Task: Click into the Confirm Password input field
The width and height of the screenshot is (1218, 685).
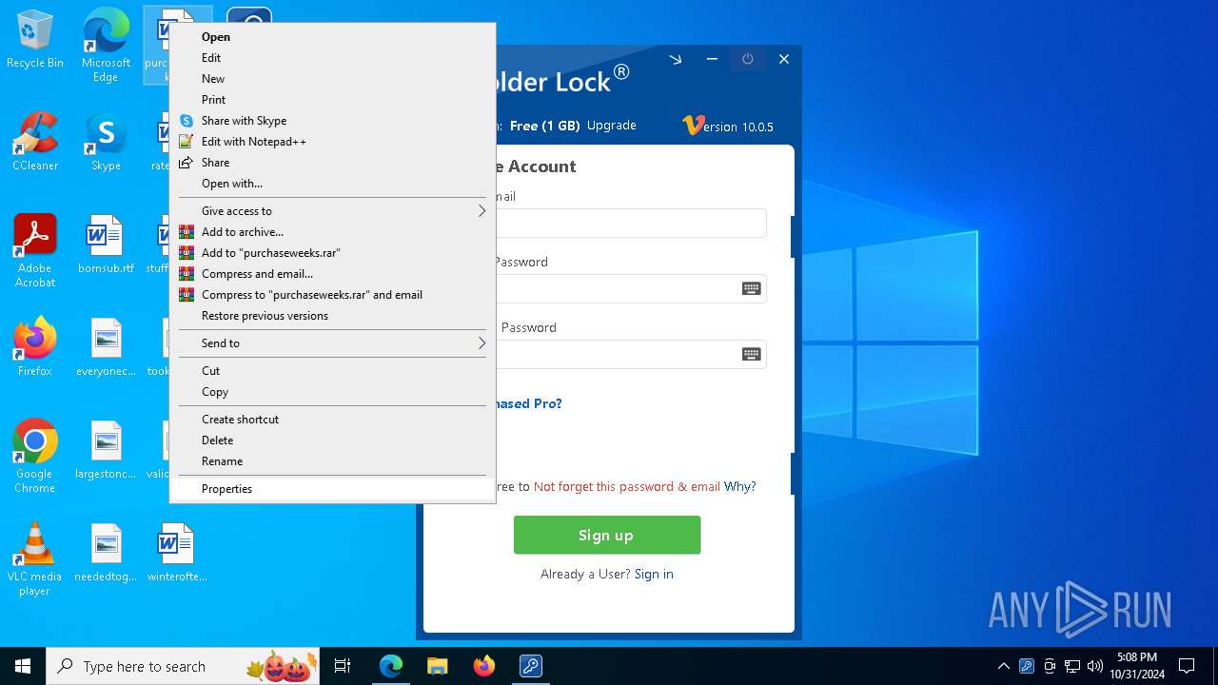Action: 631,355
